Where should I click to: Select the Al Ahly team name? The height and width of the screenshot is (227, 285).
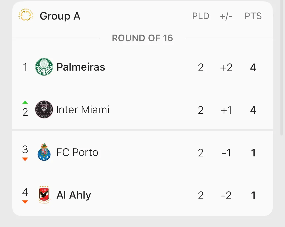[x=74, y=195]
